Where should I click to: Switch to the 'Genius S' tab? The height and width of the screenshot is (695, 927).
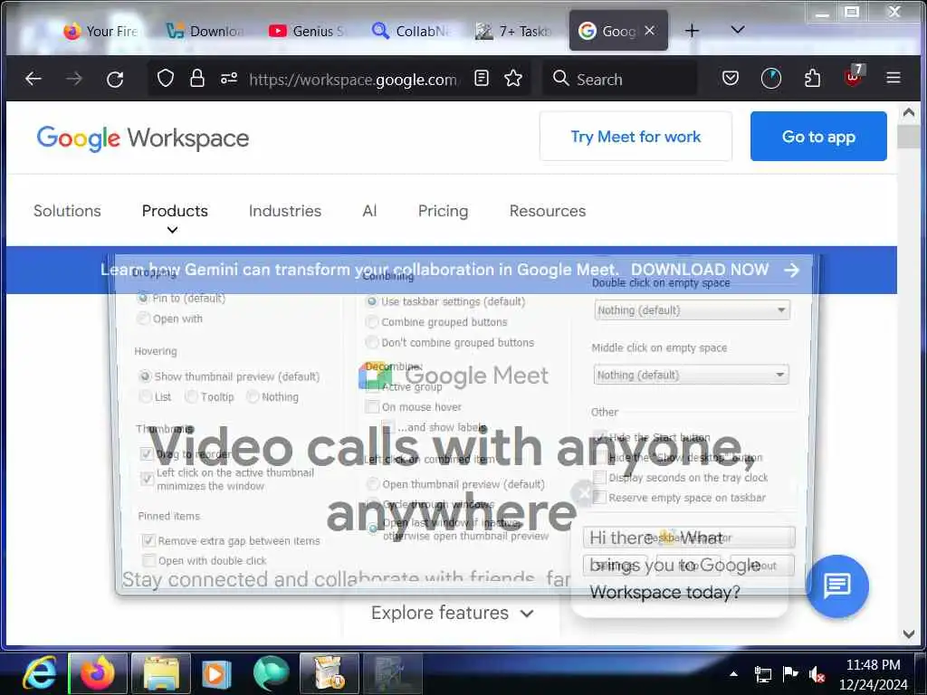click(x=308, y=32)
